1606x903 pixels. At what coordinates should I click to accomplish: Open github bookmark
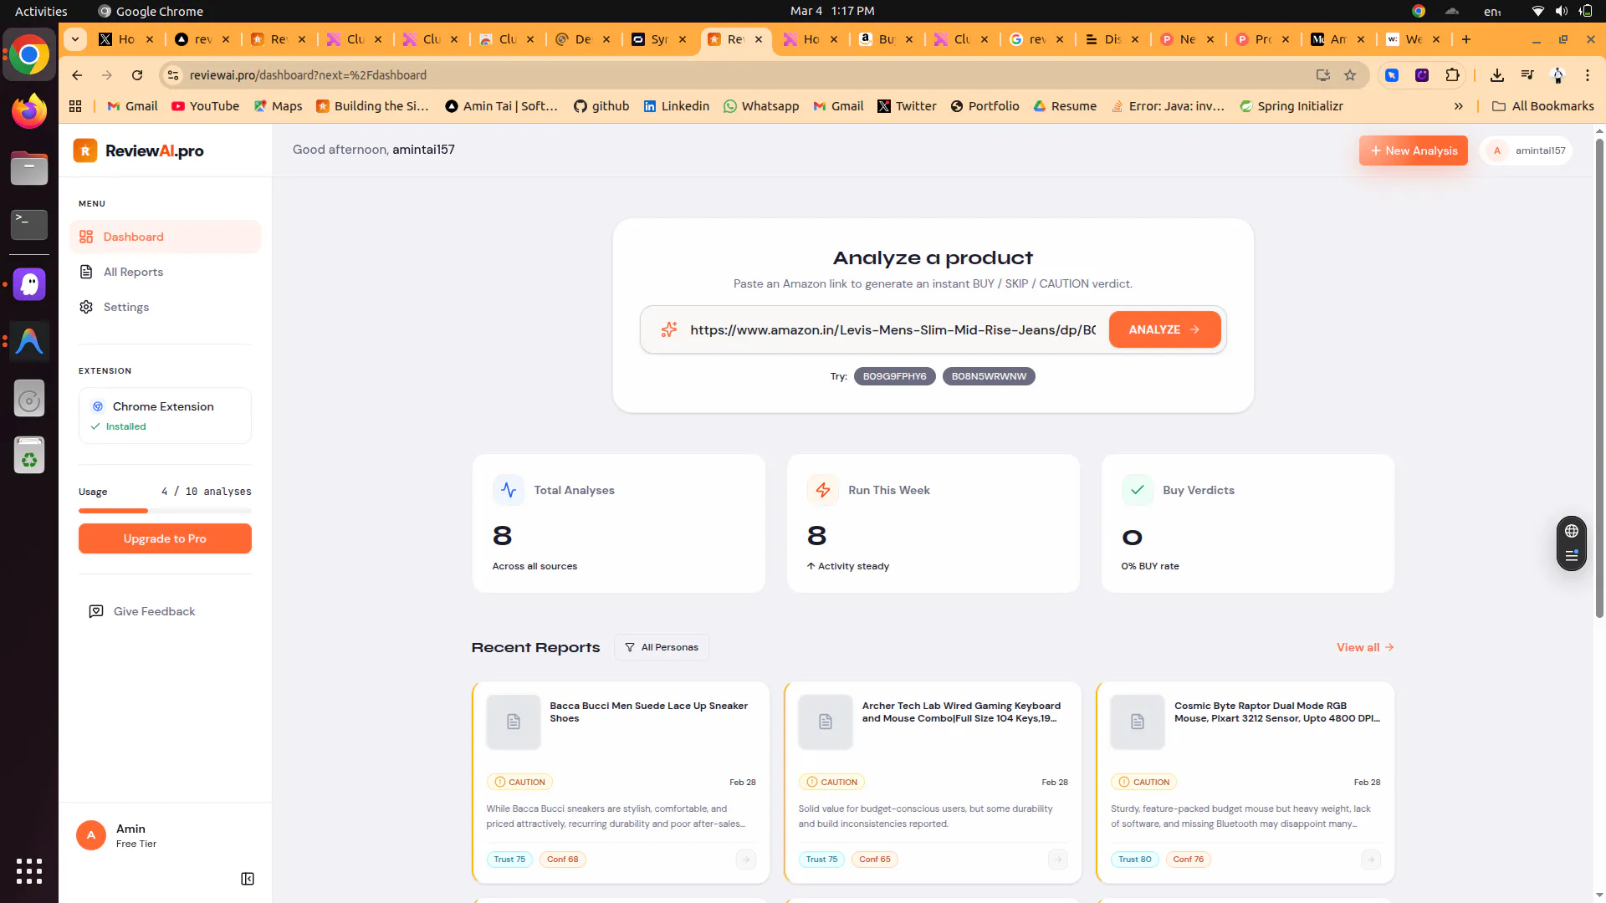click(x=601, y=106)
